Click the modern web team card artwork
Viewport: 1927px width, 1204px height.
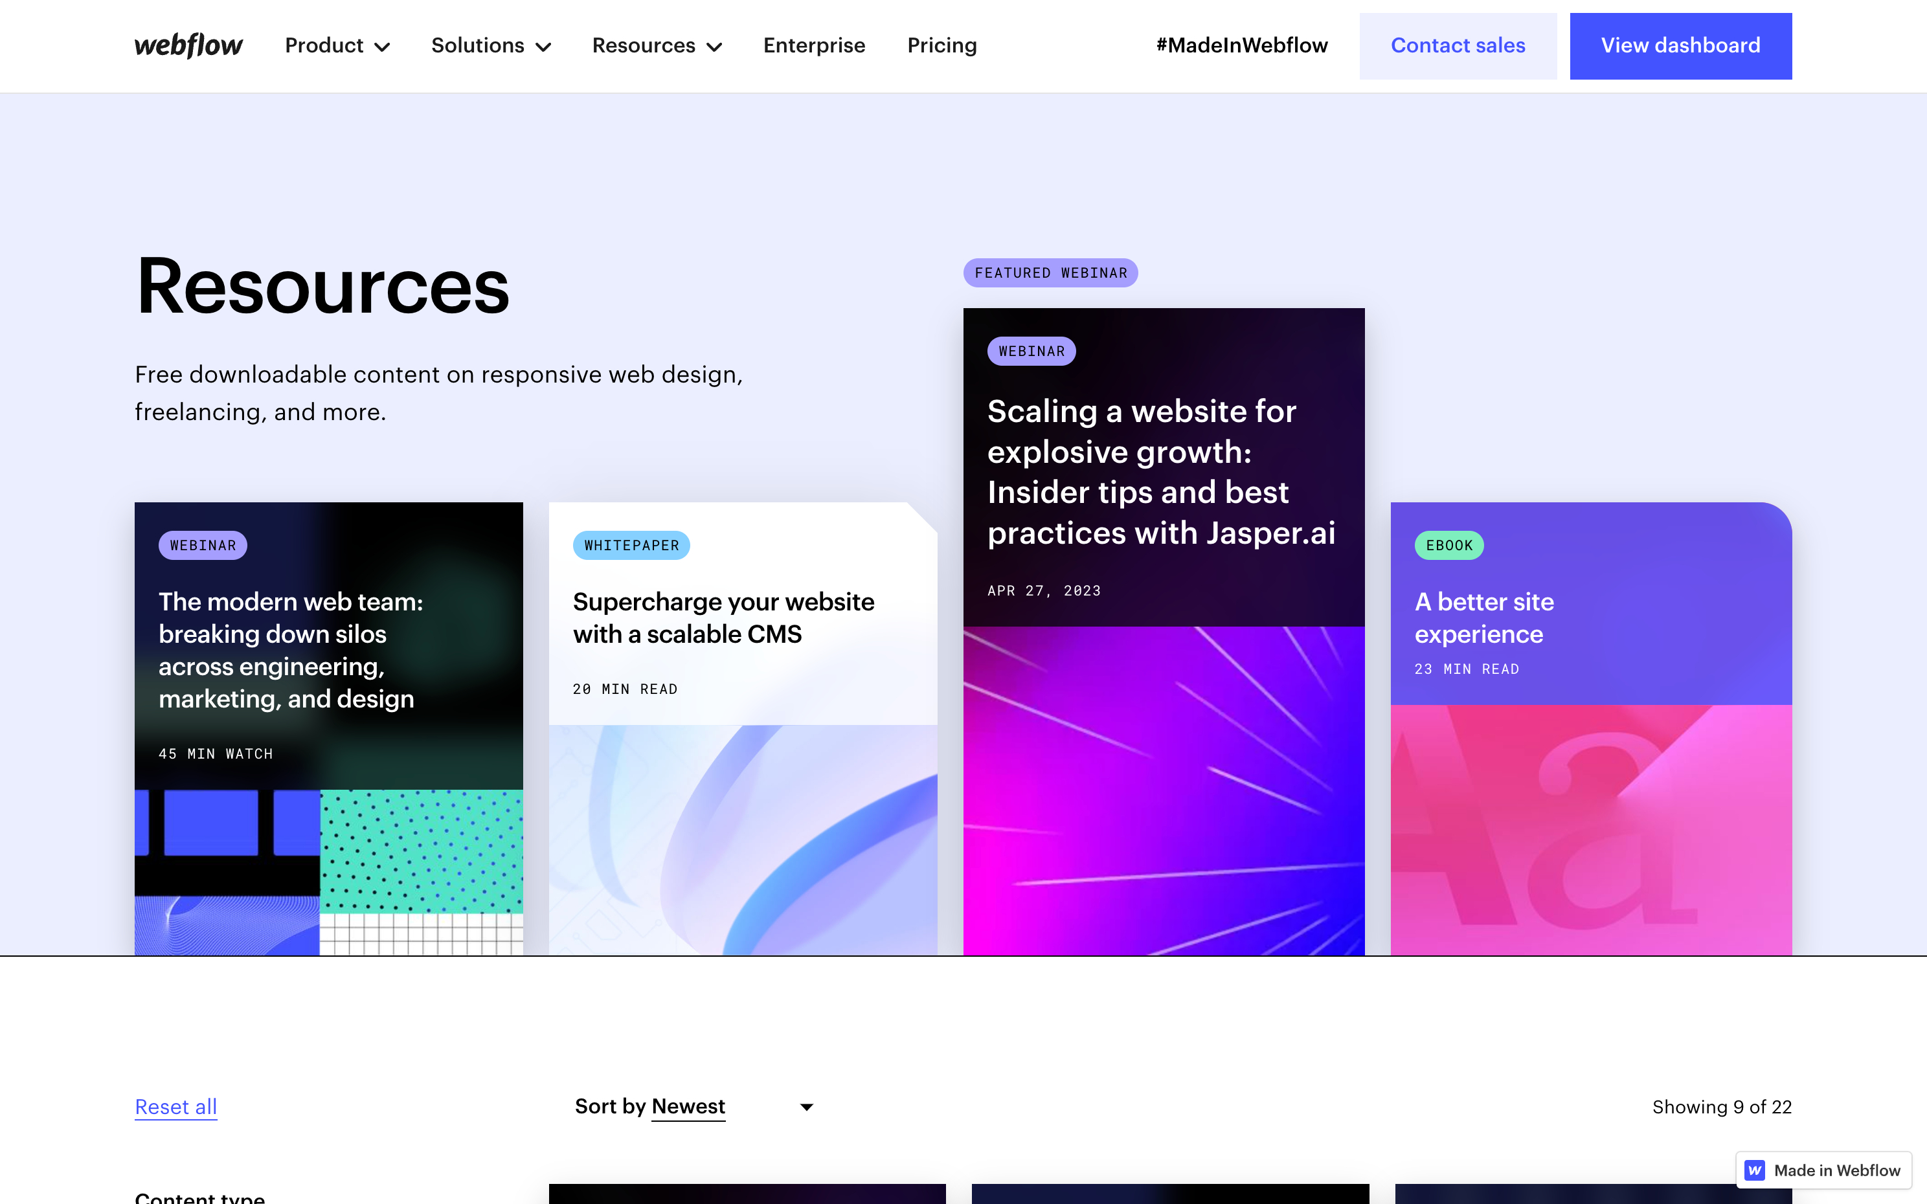tap(329, 872)
